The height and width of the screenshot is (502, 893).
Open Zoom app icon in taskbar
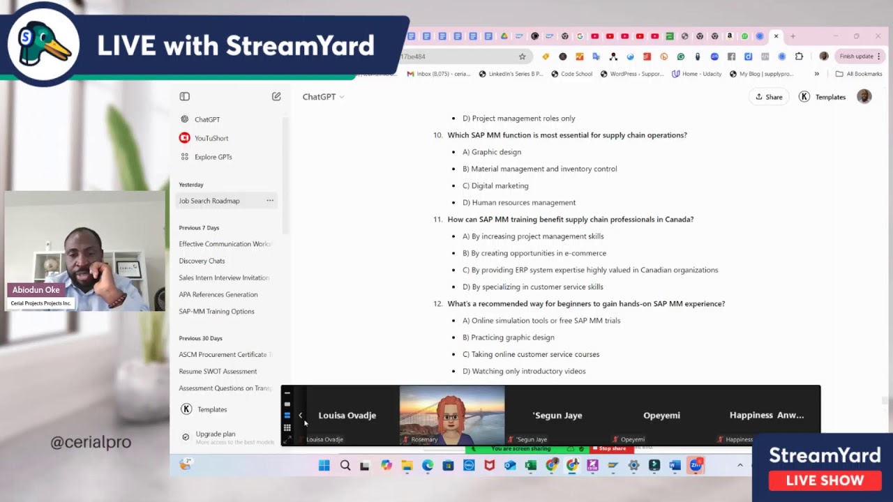(696, 466)
